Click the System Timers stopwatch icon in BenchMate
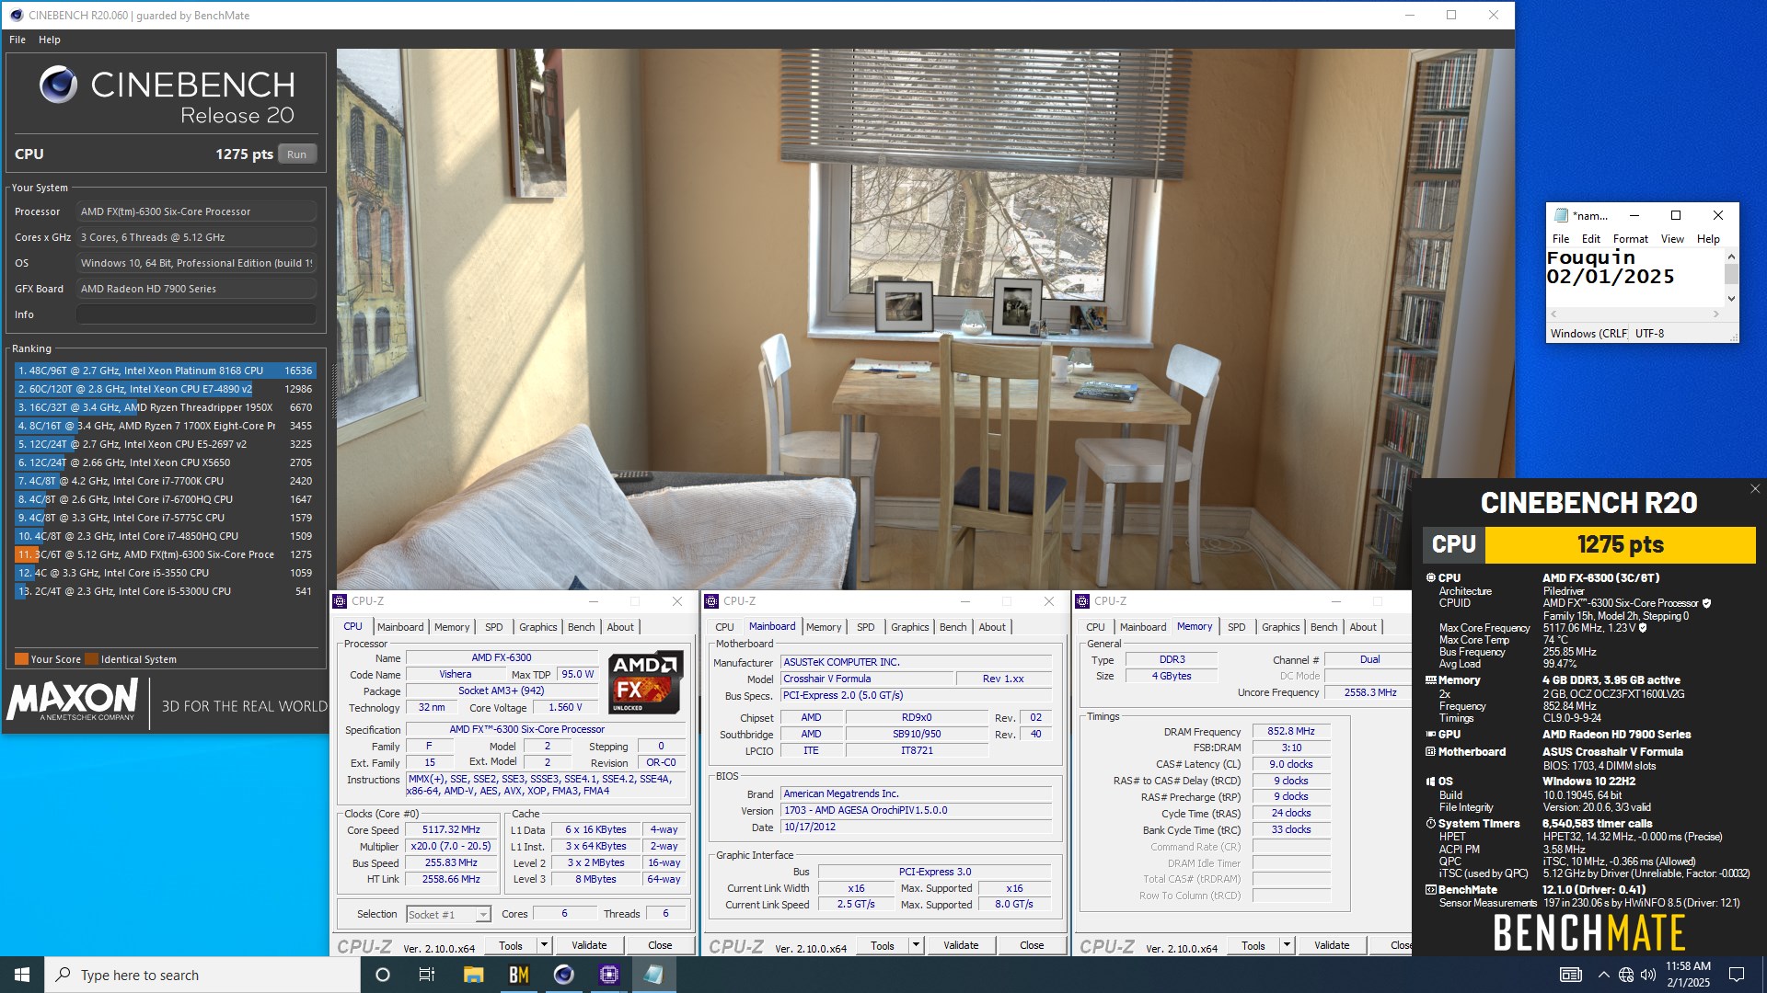Viewport: 1767px width, 993px height. point(1431,824)
